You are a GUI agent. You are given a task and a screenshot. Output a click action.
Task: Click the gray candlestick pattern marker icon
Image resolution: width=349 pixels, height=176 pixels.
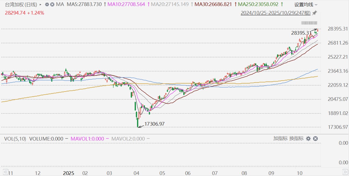(310, 23)
